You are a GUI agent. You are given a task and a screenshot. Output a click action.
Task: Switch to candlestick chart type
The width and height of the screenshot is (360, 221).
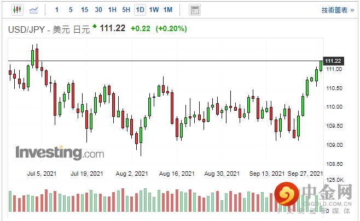tap(17, 10)
